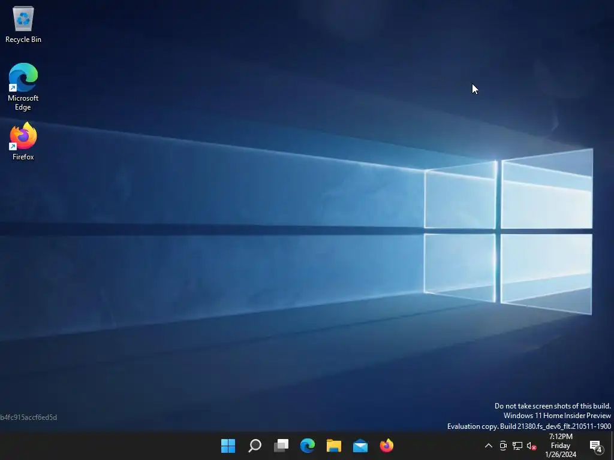
Task: Click the muted volume tray icon
Action: tap(531, 446)
